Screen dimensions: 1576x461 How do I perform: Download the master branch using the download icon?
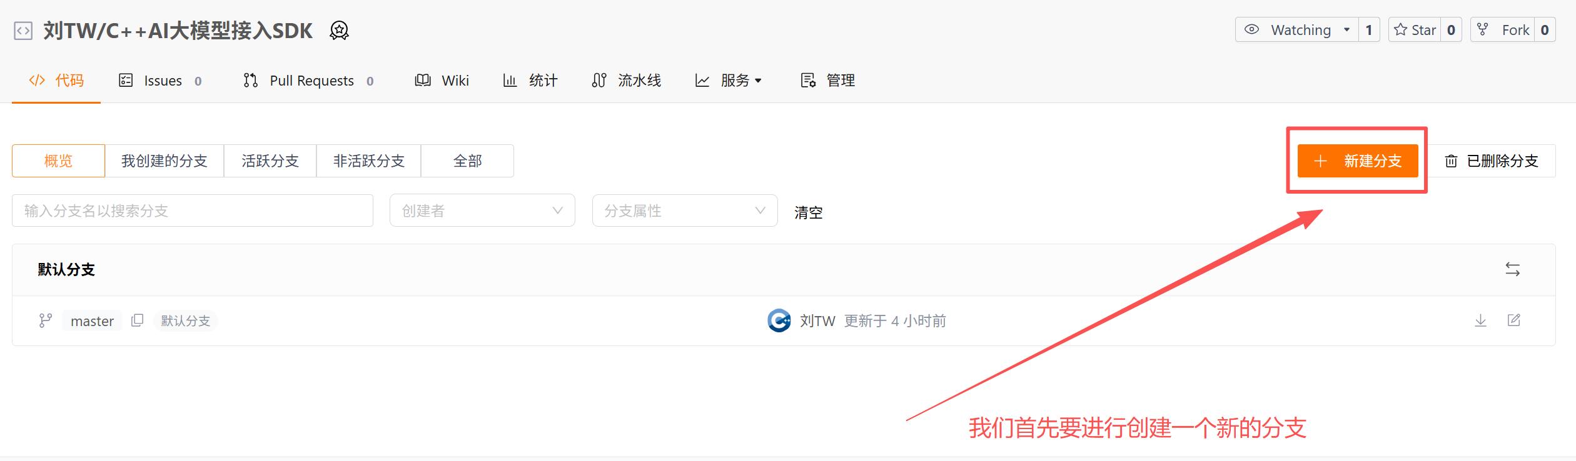(x=1480, y=320)
